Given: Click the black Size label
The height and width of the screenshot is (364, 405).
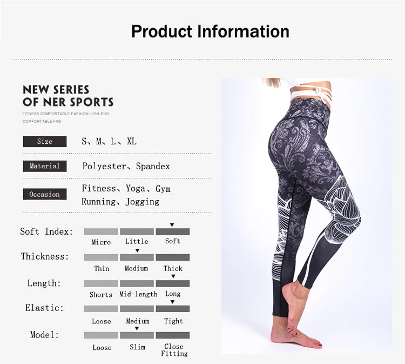Looking at the screenshot, I should pyautogui.click(x=45, y=142).
